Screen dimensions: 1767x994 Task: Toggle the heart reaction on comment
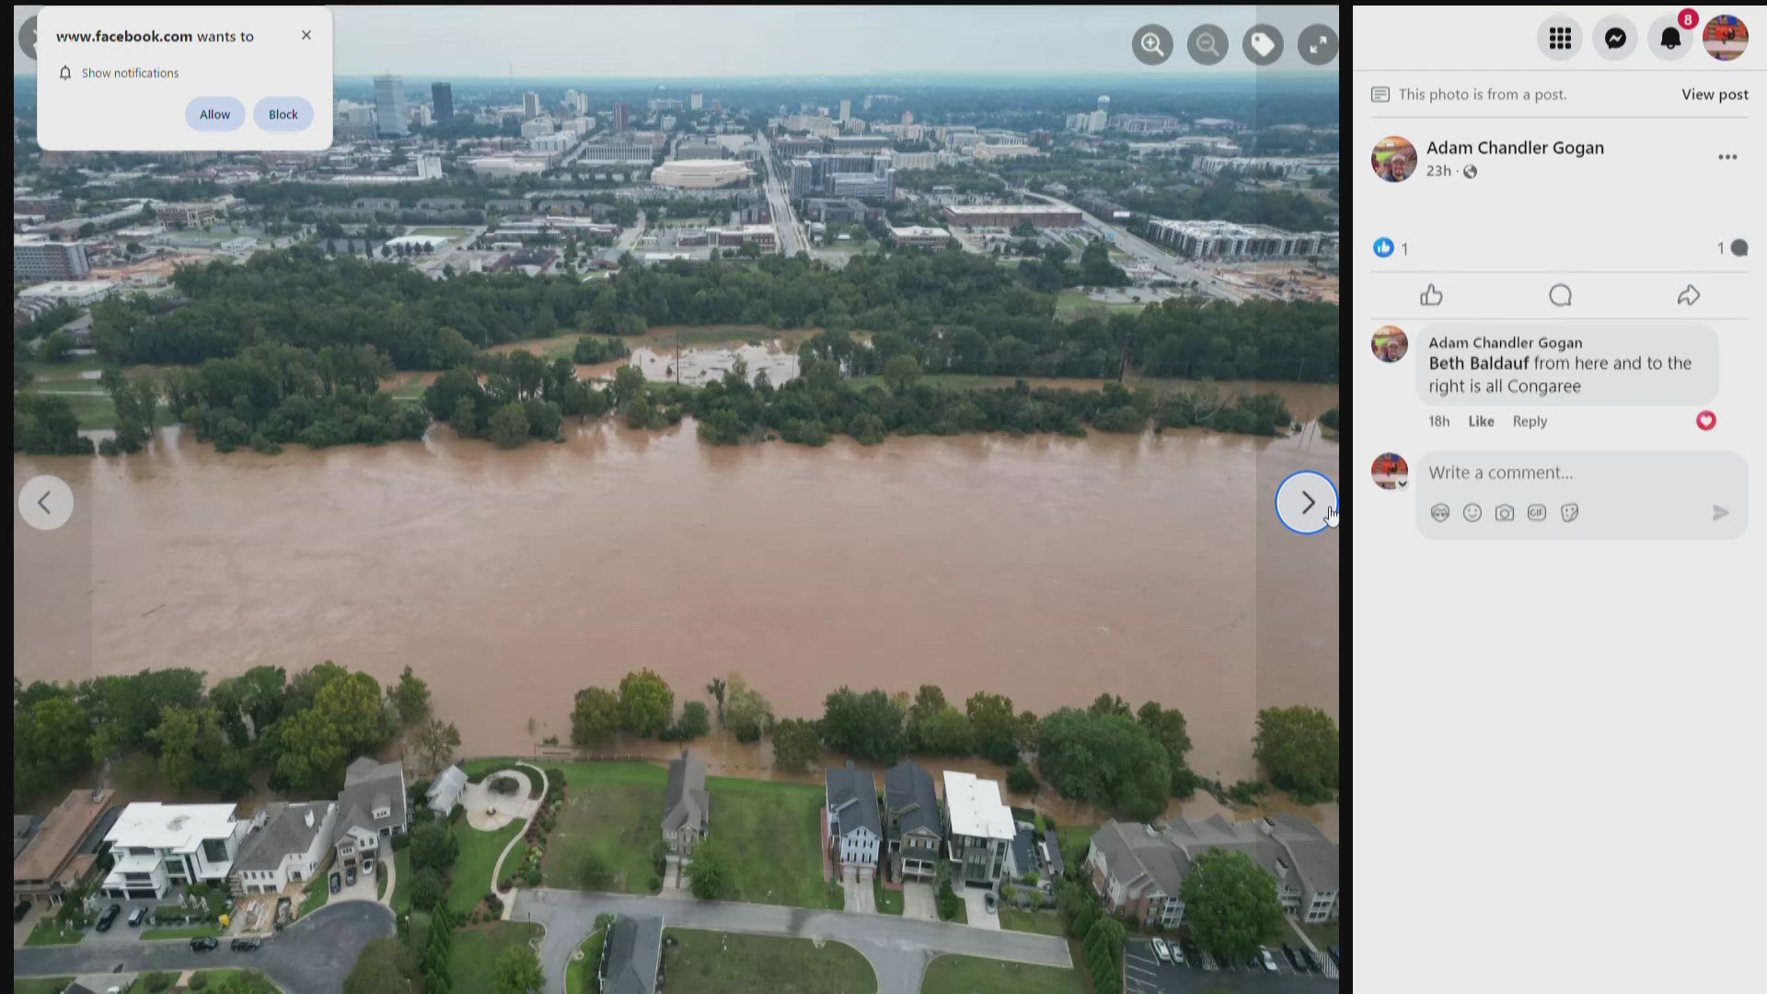click(1706, 420)
